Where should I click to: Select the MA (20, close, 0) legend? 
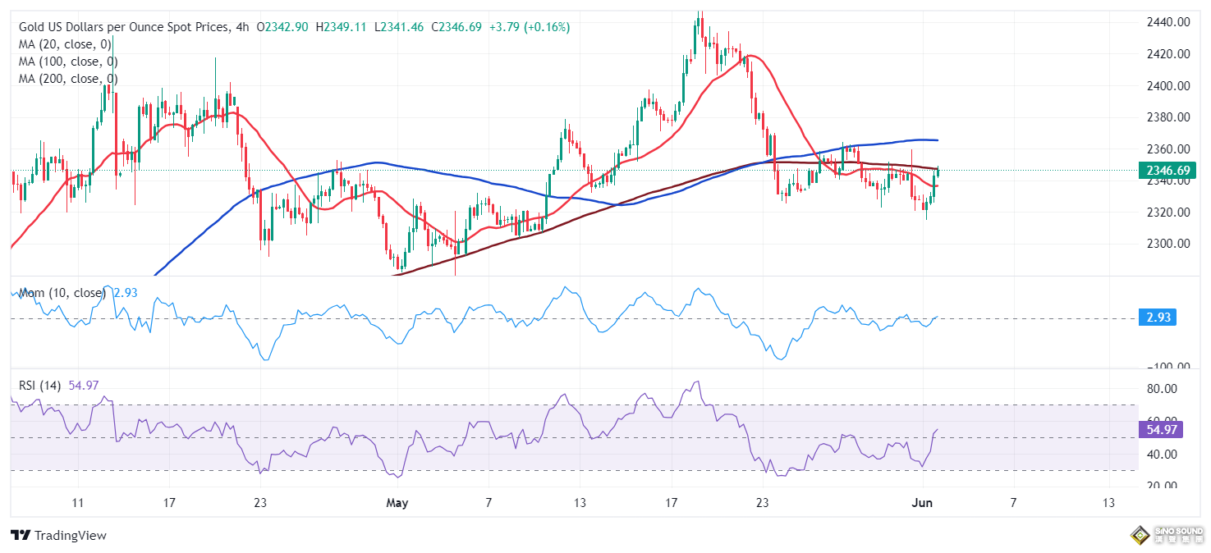[x=66, y=44]
